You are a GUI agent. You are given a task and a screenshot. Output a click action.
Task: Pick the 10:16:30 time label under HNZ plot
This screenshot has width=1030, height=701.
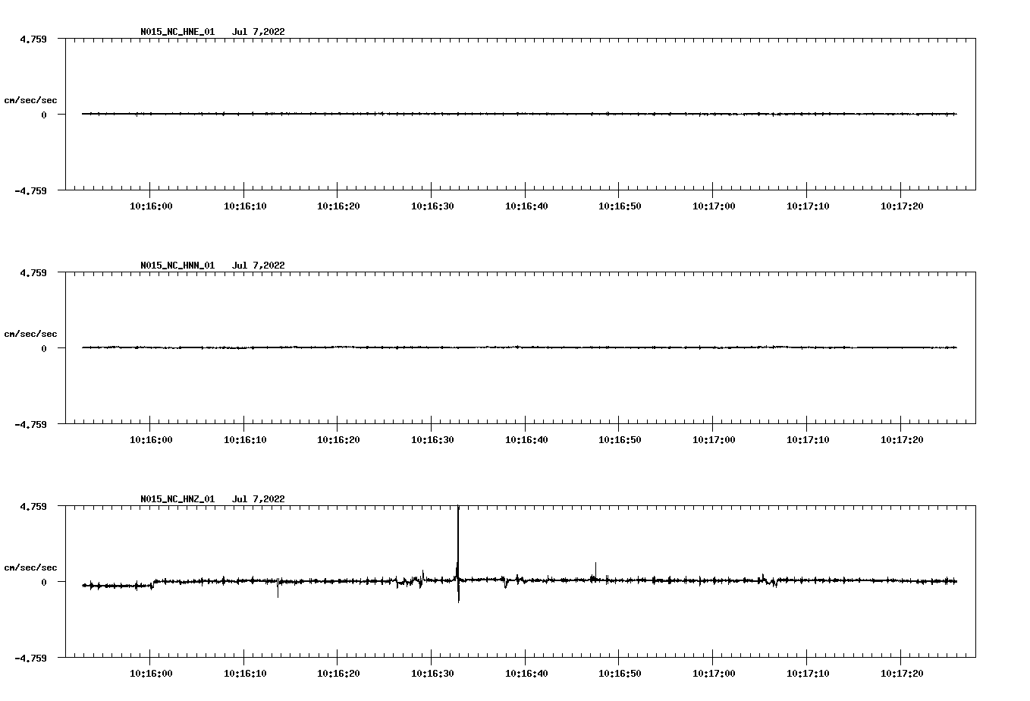432,674
